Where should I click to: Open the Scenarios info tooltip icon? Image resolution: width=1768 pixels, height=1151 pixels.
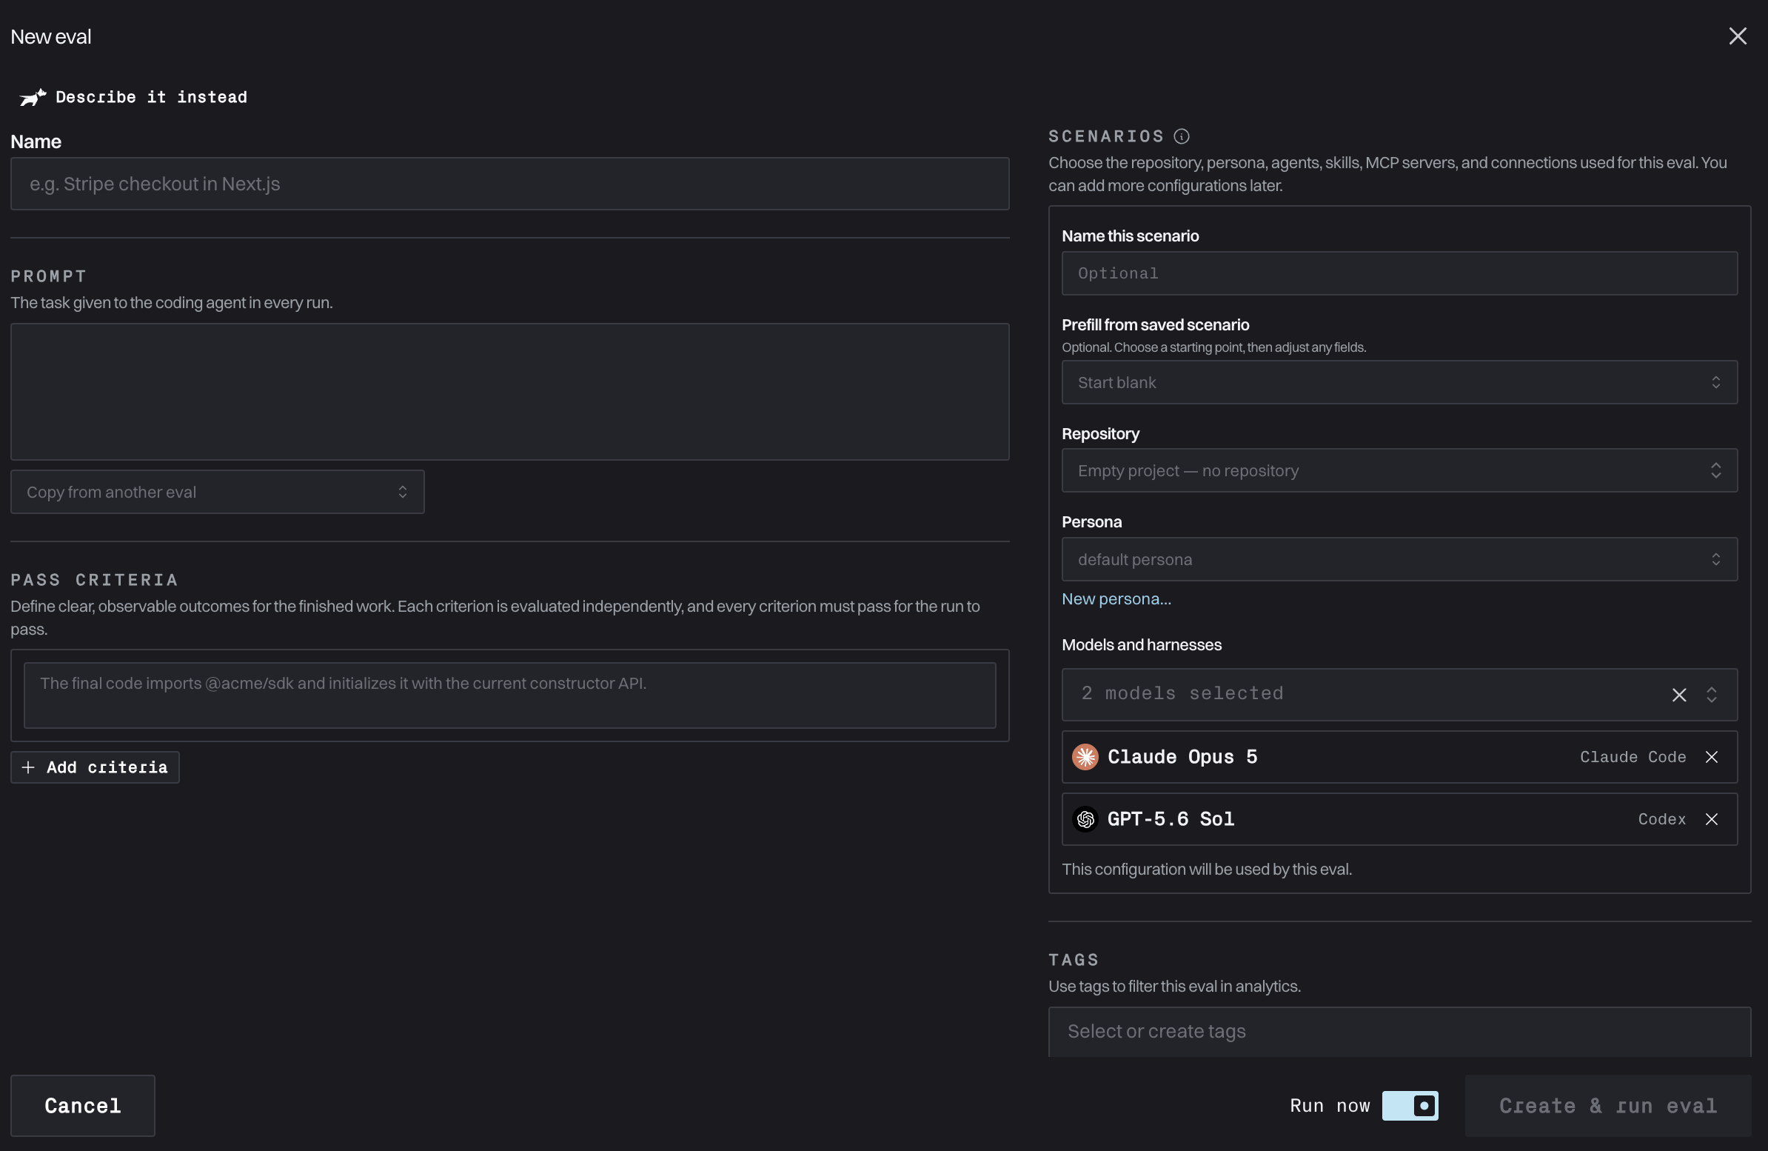(1181, 137)
